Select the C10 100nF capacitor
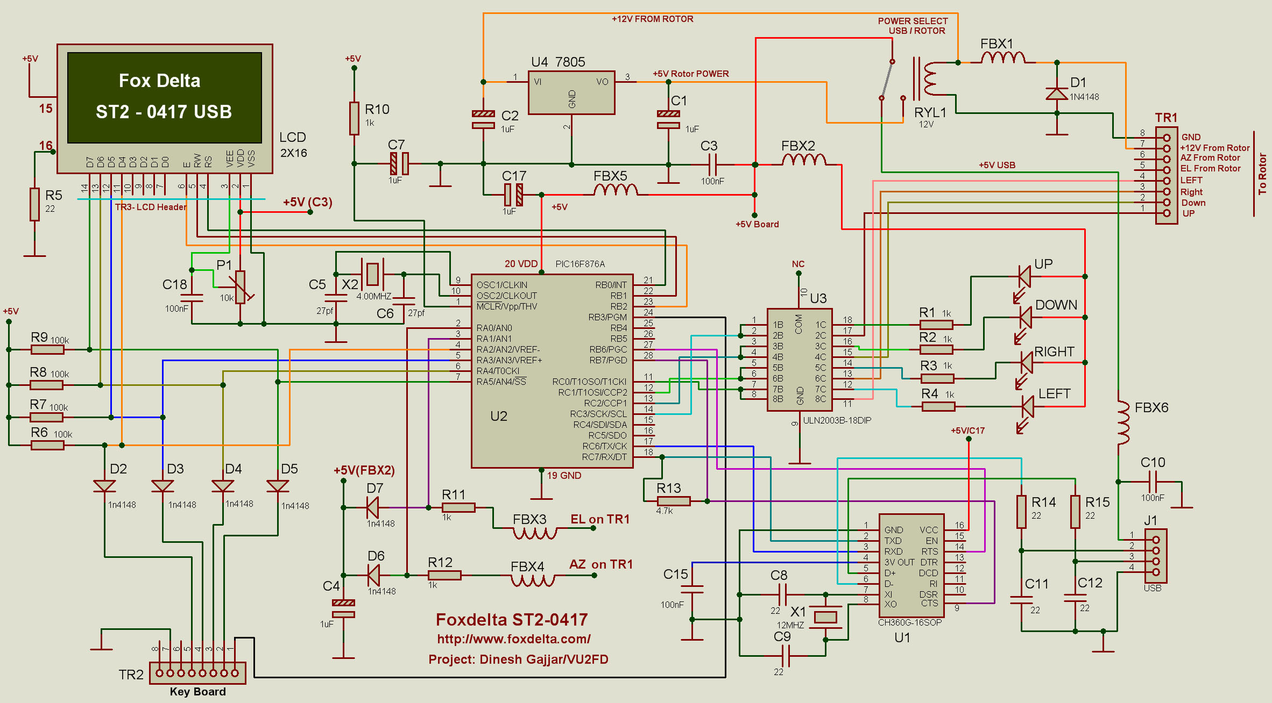This screenshot has width=1272, height=703. pos(1153,482)
